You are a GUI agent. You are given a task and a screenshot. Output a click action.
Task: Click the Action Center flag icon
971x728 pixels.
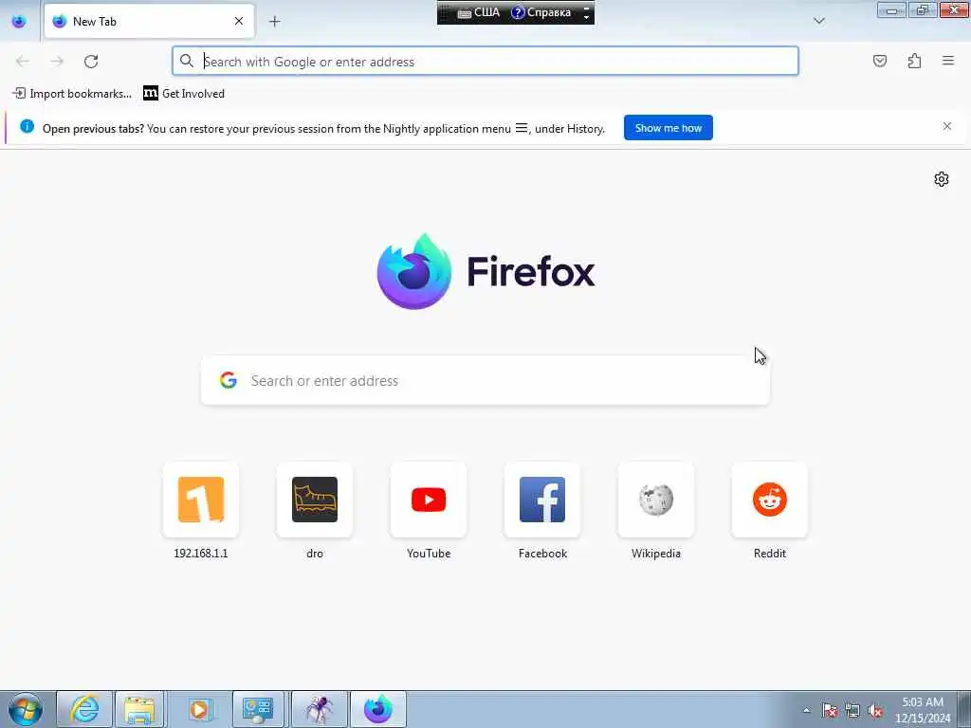(x=829, y=711)
